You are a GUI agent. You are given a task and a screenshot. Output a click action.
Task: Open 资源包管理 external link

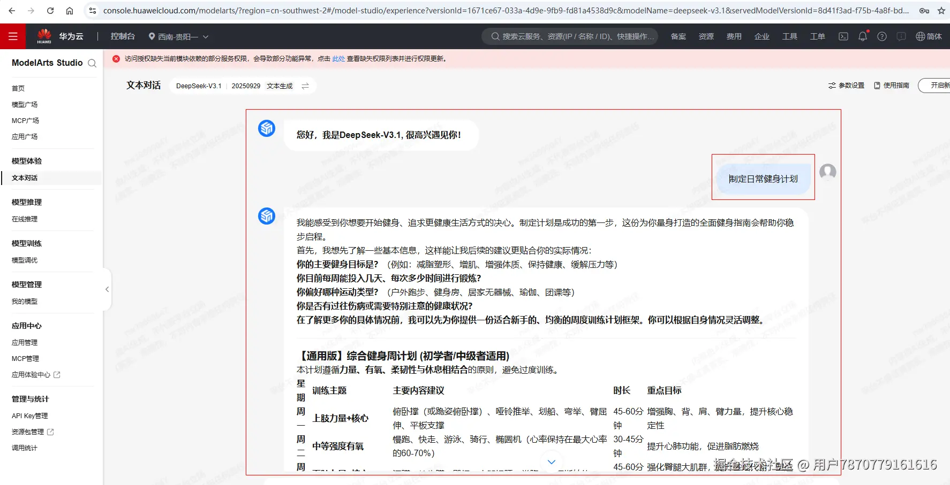pos(33,432)
